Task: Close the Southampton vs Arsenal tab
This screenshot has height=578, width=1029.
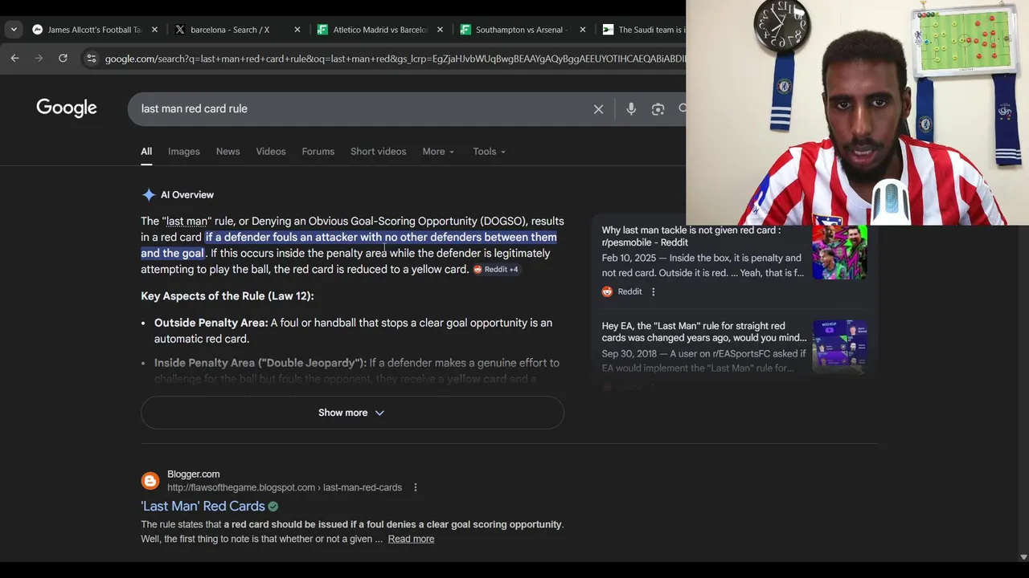Action: pyautogui.click(x=582, y=30)
